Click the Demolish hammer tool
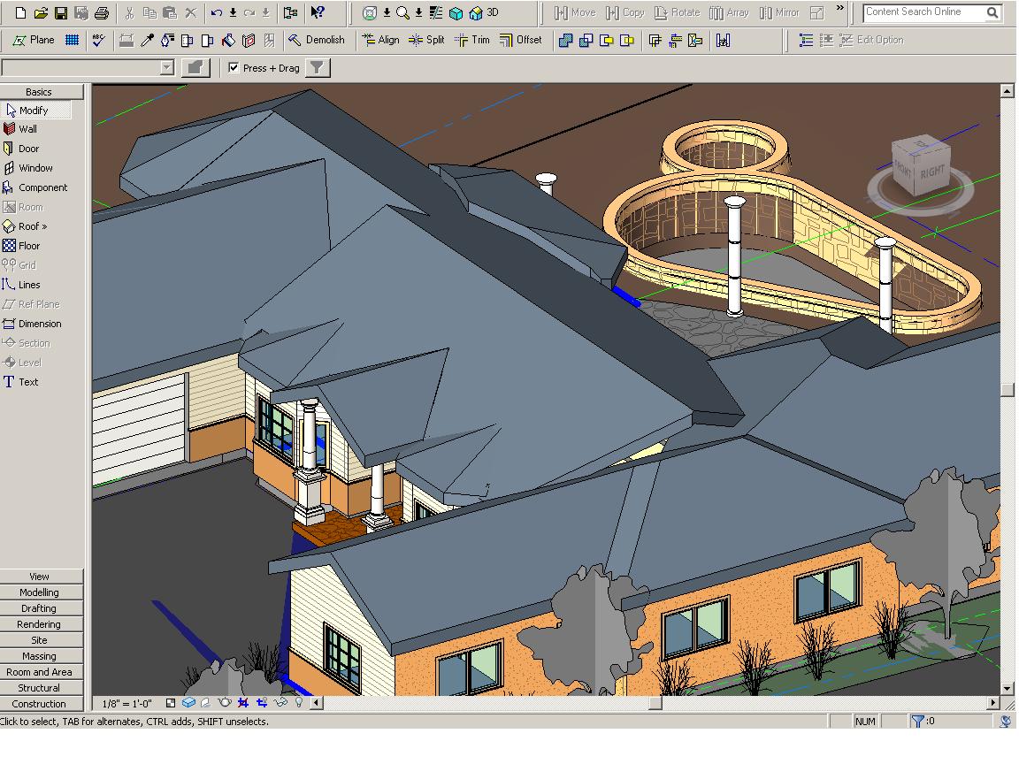Image resolution: width=1019 pixels, height=764 pixels. click(317, 41)
